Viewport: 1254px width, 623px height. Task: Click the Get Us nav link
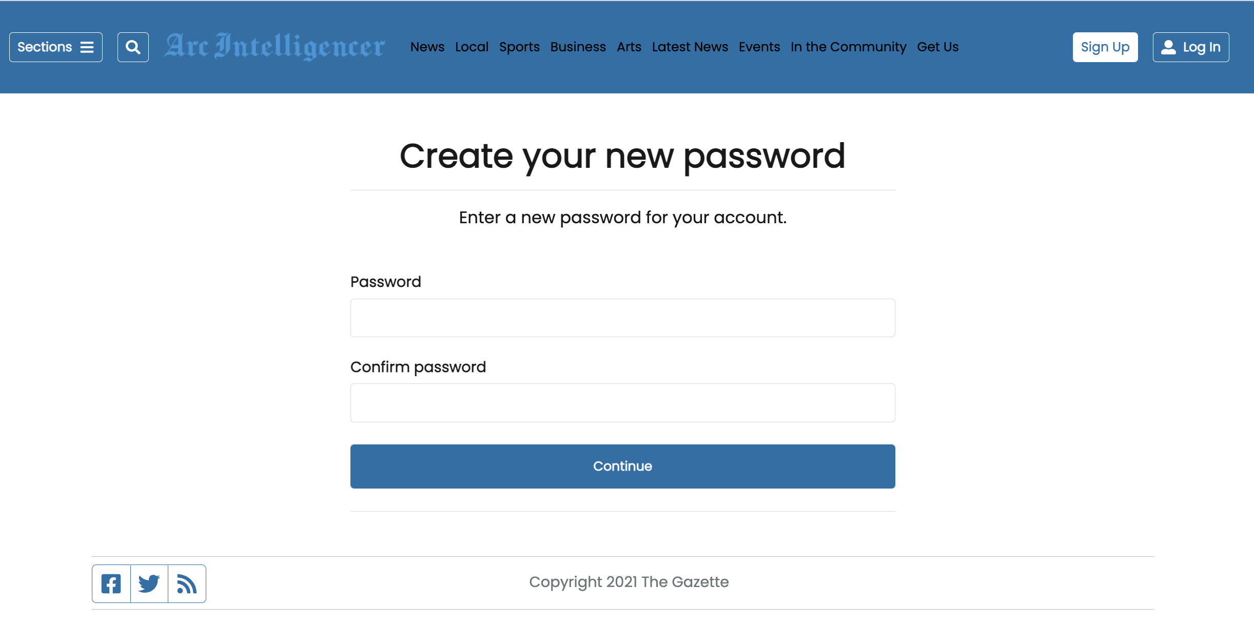[938, 47]
